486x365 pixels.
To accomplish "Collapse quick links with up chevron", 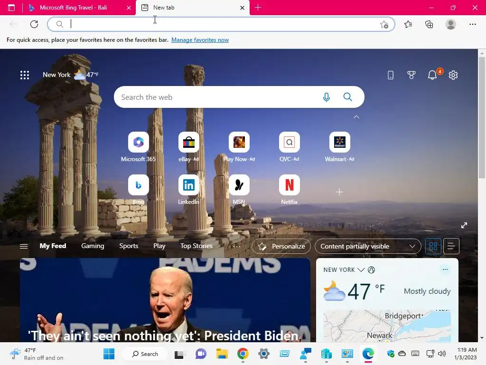I will (x=356, y=117).
